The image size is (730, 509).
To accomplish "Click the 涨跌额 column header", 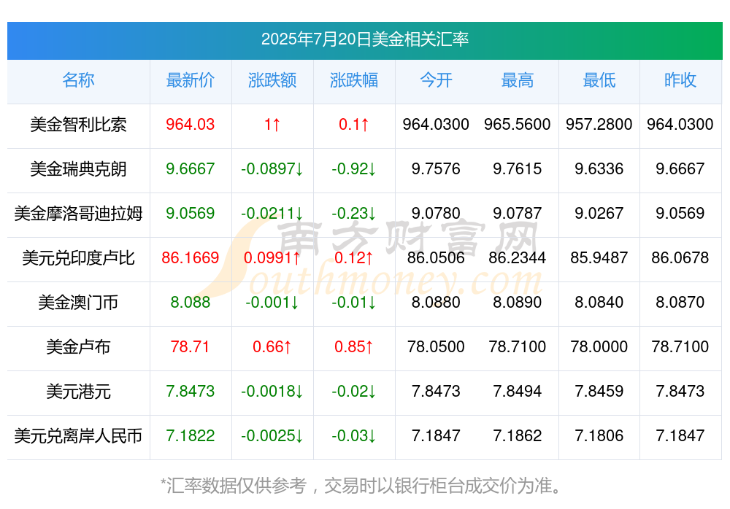I will 272,80.
